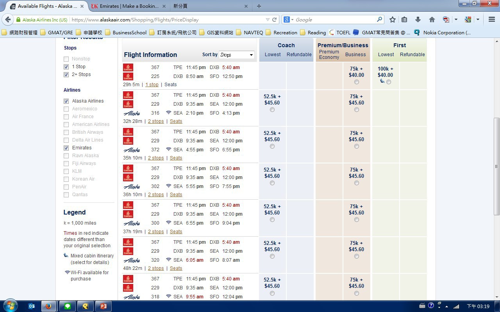Open Seats link for 37h 19m flight
The height and width of the screenshot is (312, 500).
(x=176, y=232)
